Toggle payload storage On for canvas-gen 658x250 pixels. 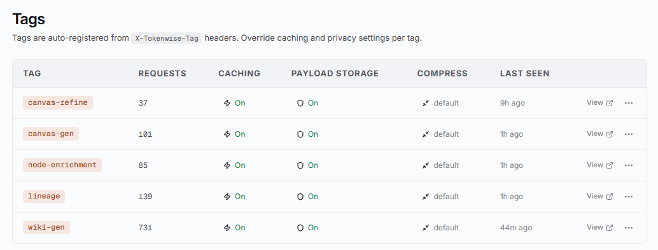307,134
